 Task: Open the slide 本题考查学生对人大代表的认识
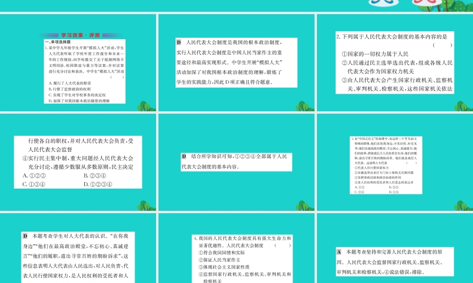(x=78, y=248)
